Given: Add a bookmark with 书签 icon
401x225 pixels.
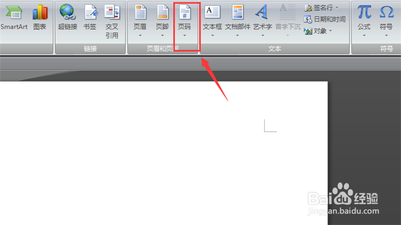Looking at the screenshot, I should 90,12.
